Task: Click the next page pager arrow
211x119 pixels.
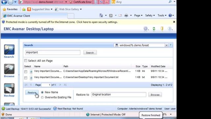Action: click(x=60, y=85)
